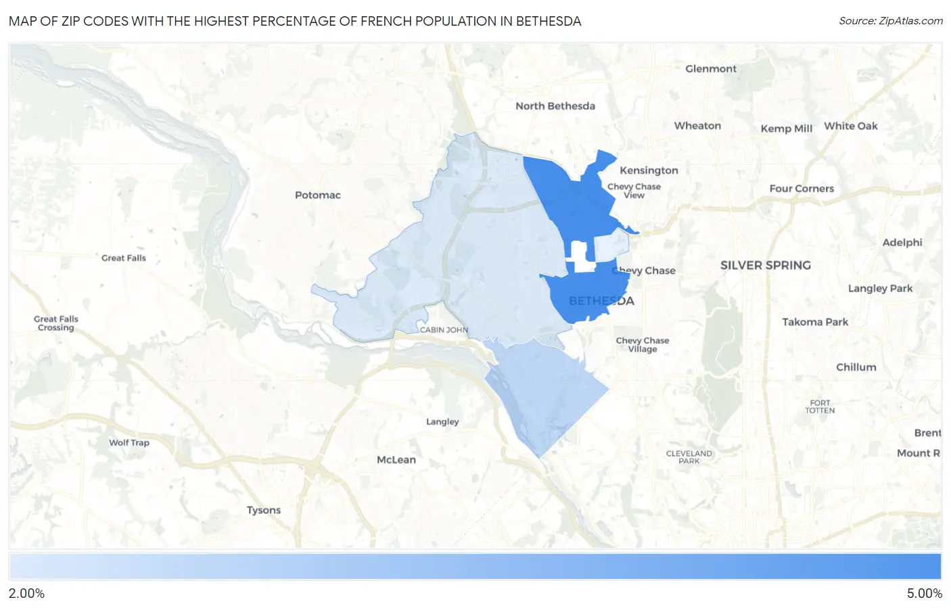Select the Chevy Chase Village label
Viewport: 951px width, 608px height.
tap(643, 345)
